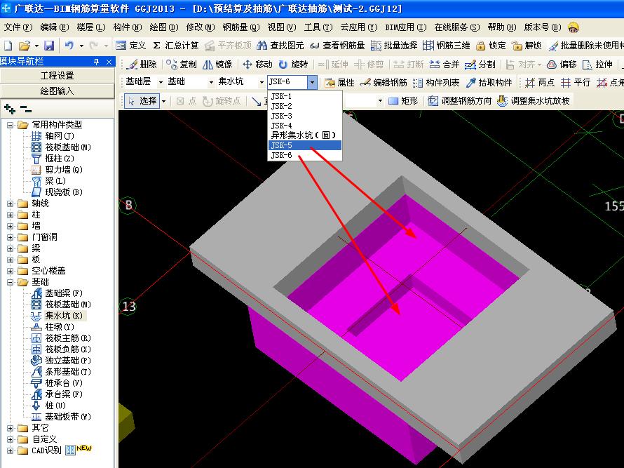Viewport: 624px width, 468px height.
Task: Click 复制 copy tool
Action: [x=182, y=64]
